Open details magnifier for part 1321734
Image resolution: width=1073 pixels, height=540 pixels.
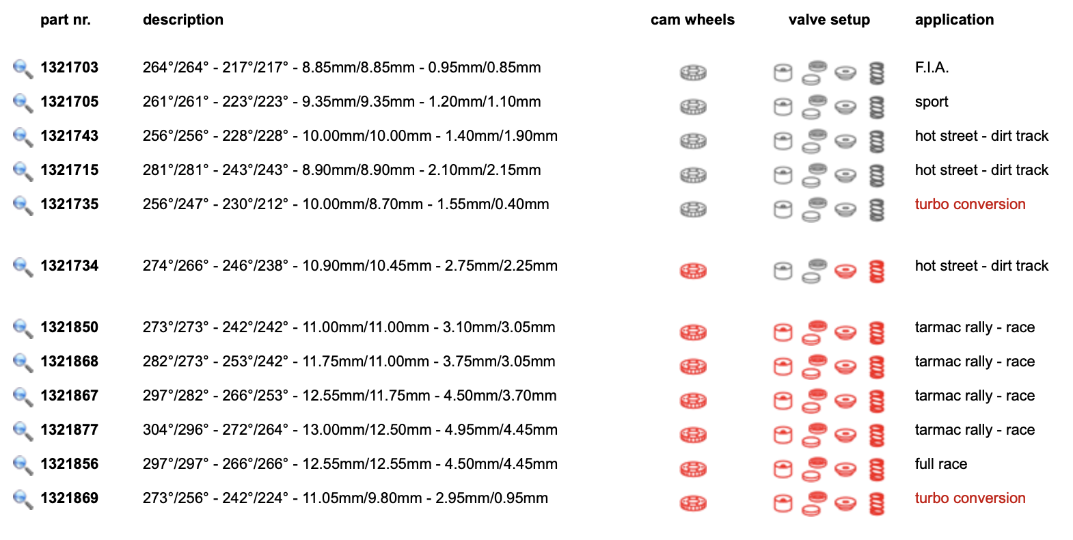(23, 267)
